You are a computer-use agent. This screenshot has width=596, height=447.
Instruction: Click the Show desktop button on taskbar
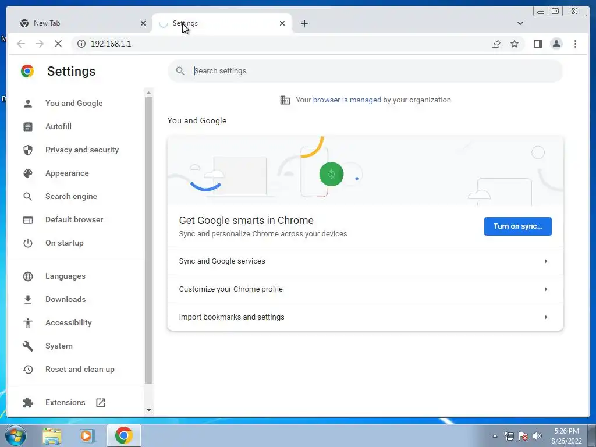click(591, 436)
